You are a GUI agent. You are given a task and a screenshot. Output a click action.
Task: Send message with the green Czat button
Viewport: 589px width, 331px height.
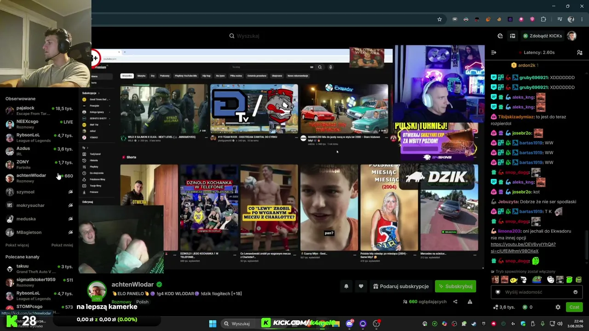[574, 307]
